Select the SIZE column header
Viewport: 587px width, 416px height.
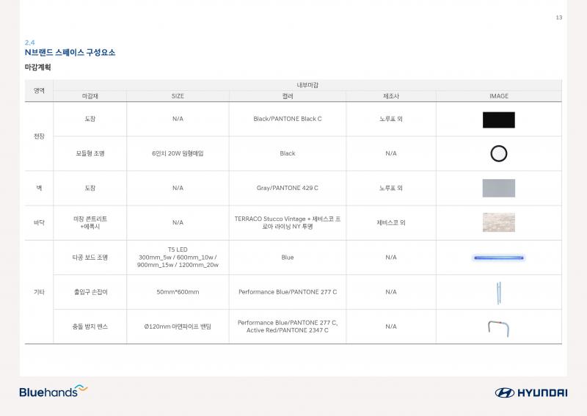[x=178, y=96]
